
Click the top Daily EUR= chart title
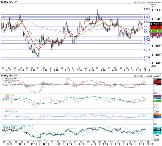point(9,2)
